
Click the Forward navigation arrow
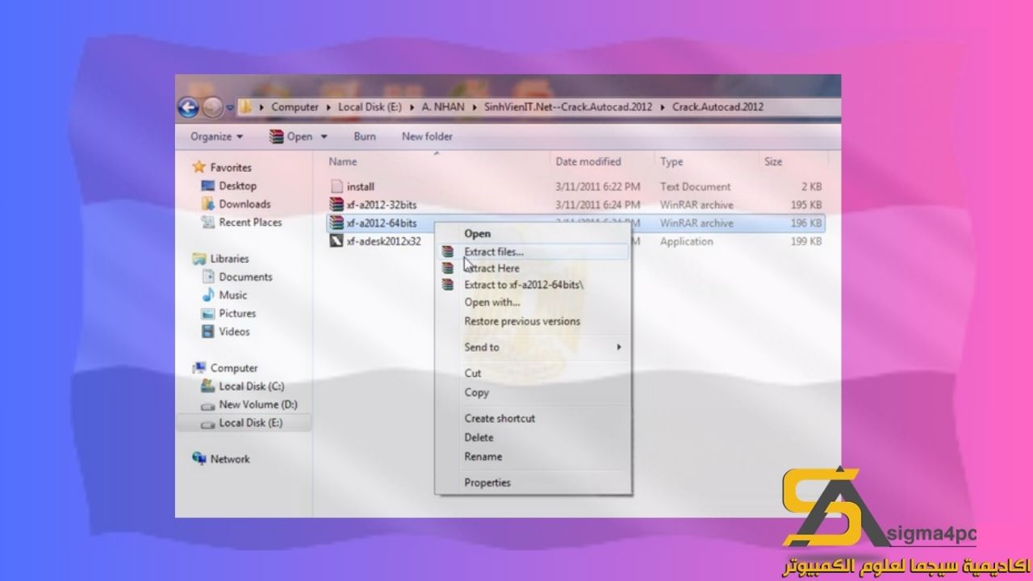[x=212, y=107]
